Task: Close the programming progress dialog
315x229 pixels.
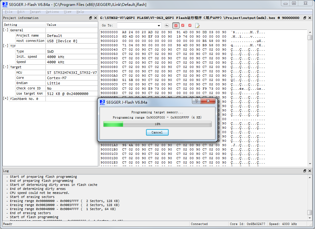Action: click(x=208, y=101)
